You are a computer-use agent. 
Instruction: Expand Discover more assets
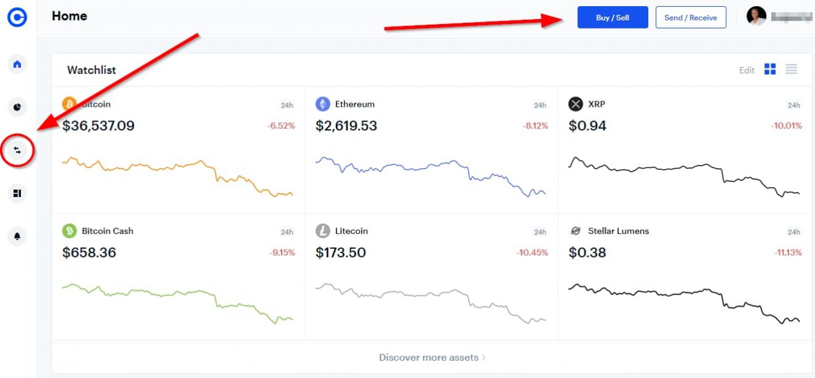click(x=432, y=357)
